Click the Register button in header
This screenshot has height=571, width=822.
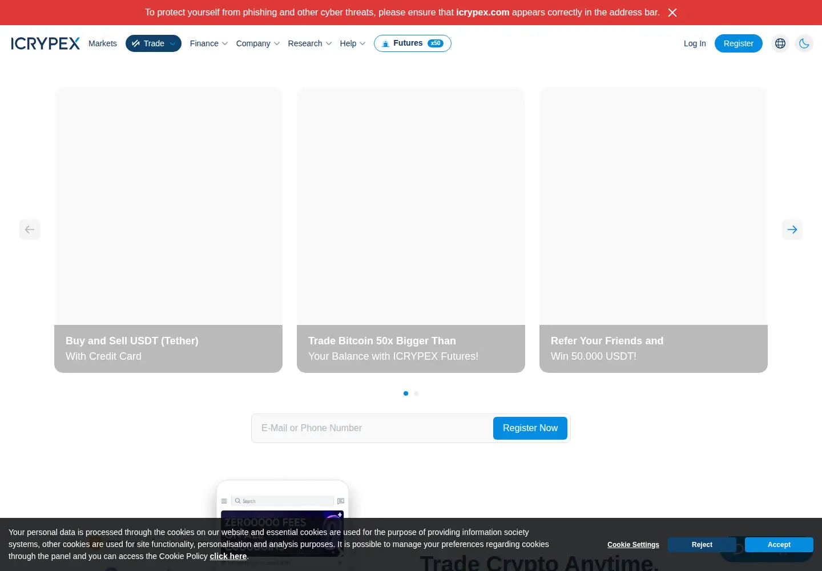[739, 43]
